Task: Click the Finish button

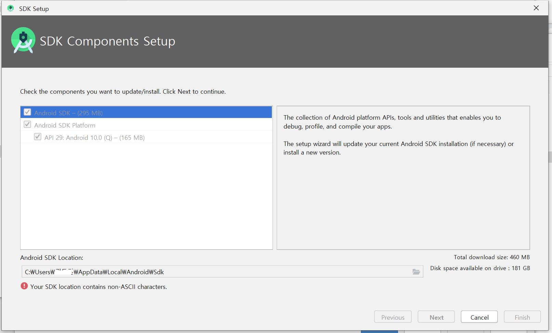Action: [522, 317]
